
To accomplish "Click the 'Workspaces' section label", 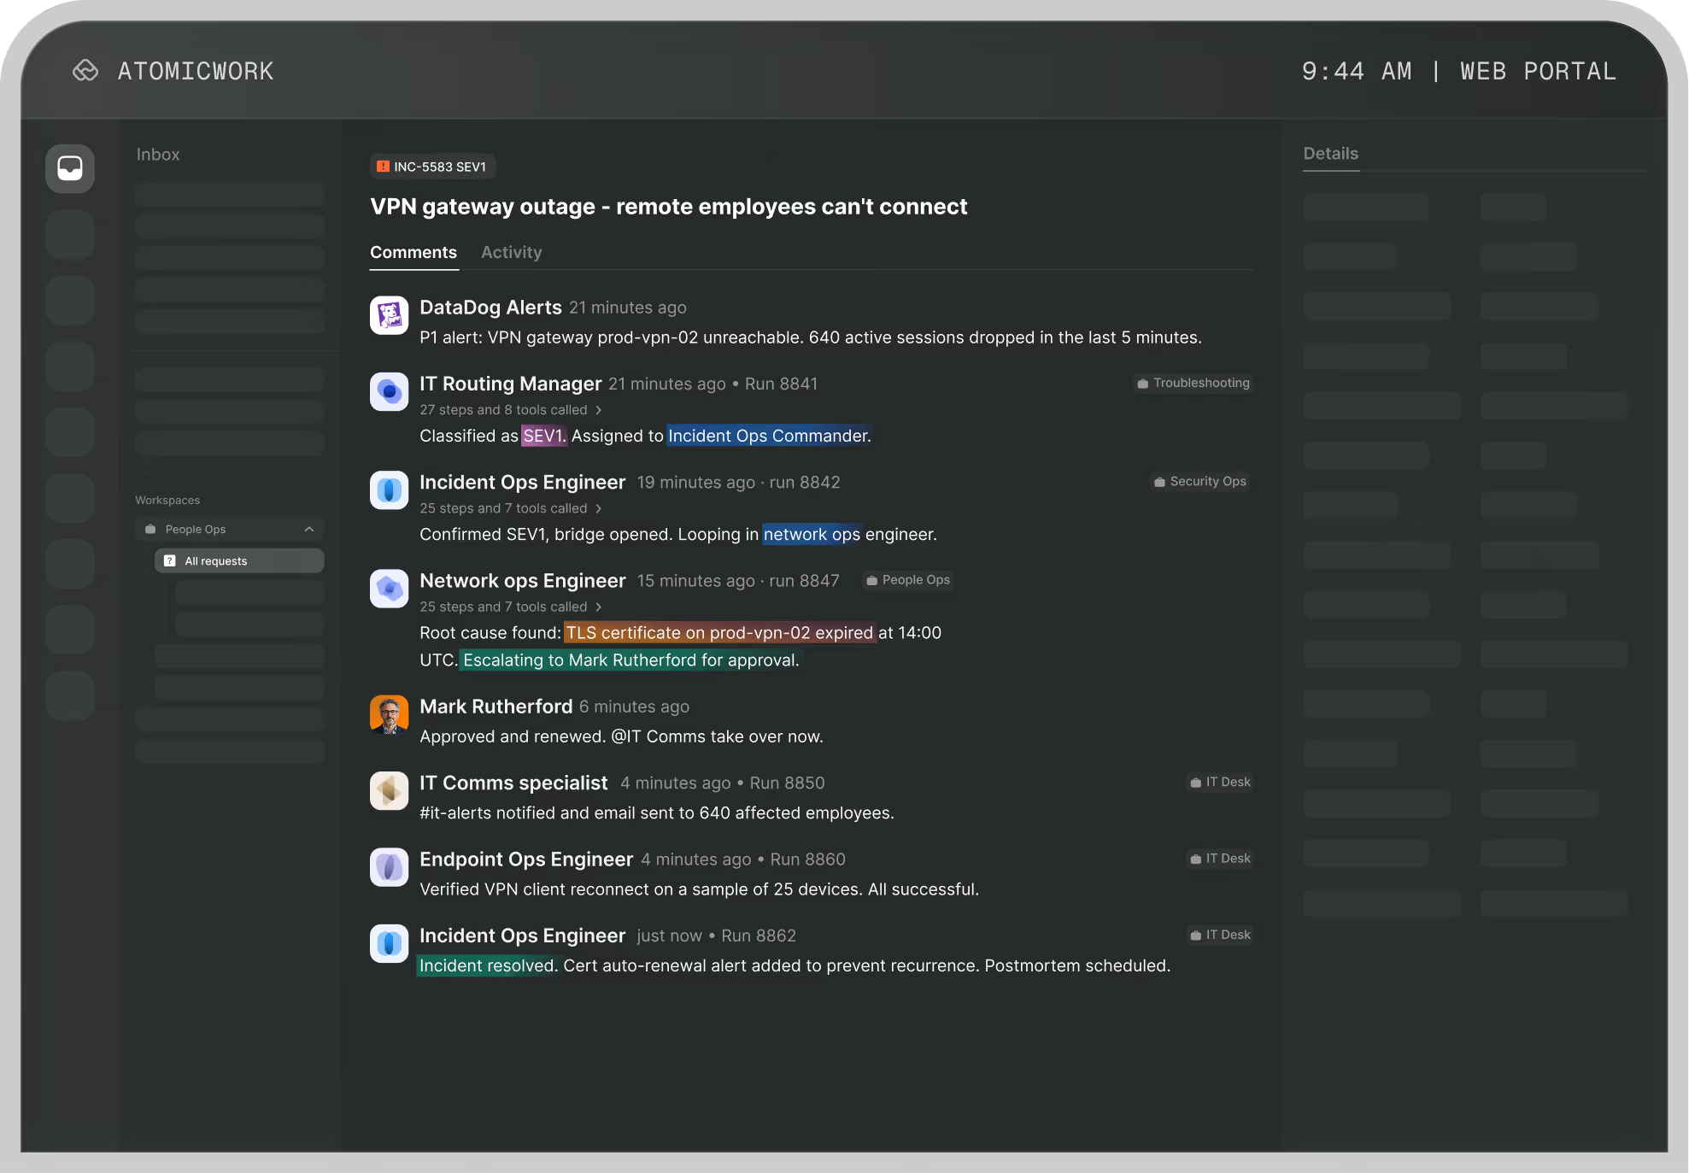I will pos(167,501).
